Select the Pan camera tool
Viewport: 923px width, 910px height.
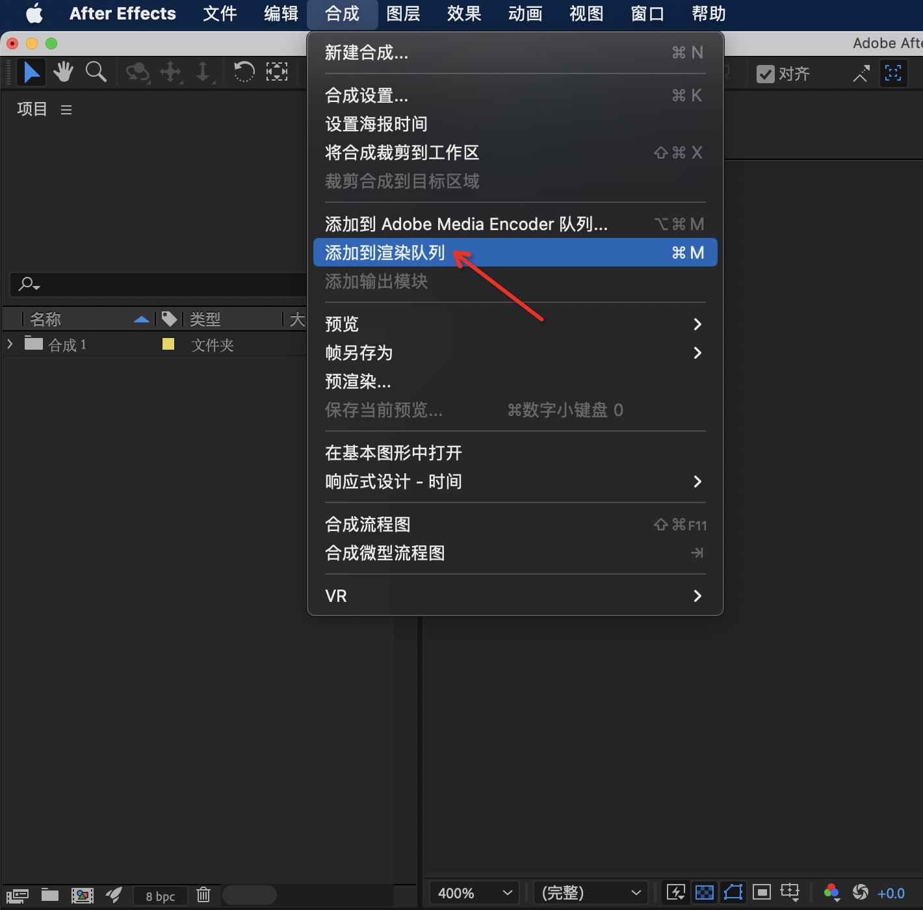[x=170, y=72]
